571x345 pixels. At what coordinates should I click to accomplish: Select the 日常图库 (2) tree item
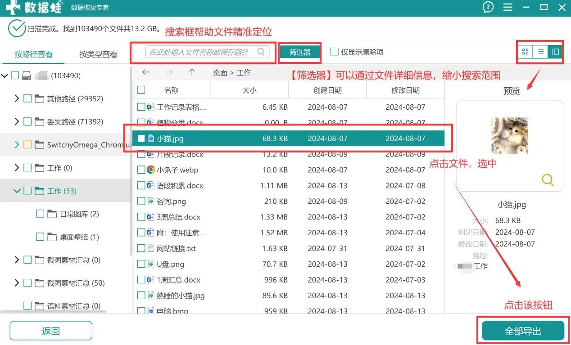coord(79,214)
